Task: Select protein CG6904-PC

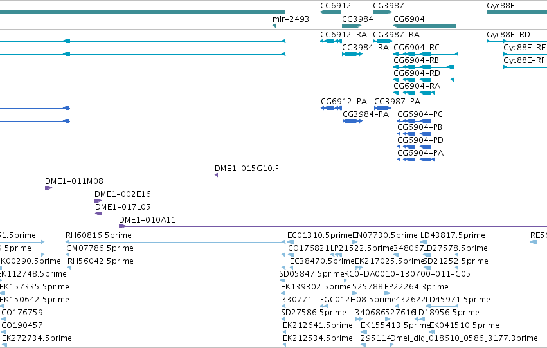Action: 420,114
